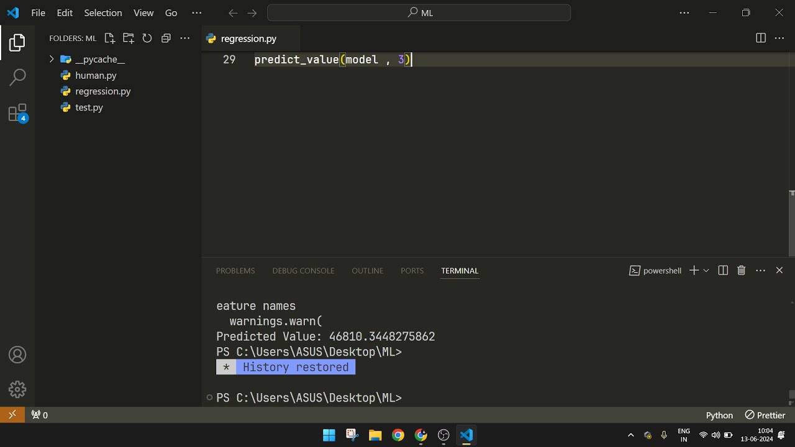Viewport: 795px width, 447px height.
Task: Open the Go menu
Action: point(171,13)
